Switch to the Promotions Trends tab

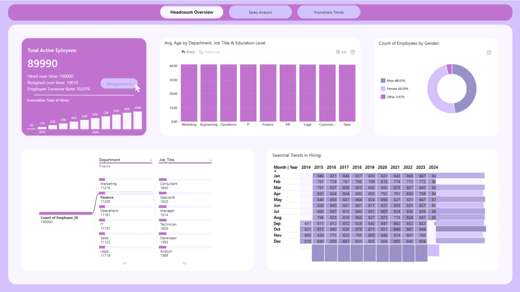coord(329,12)
